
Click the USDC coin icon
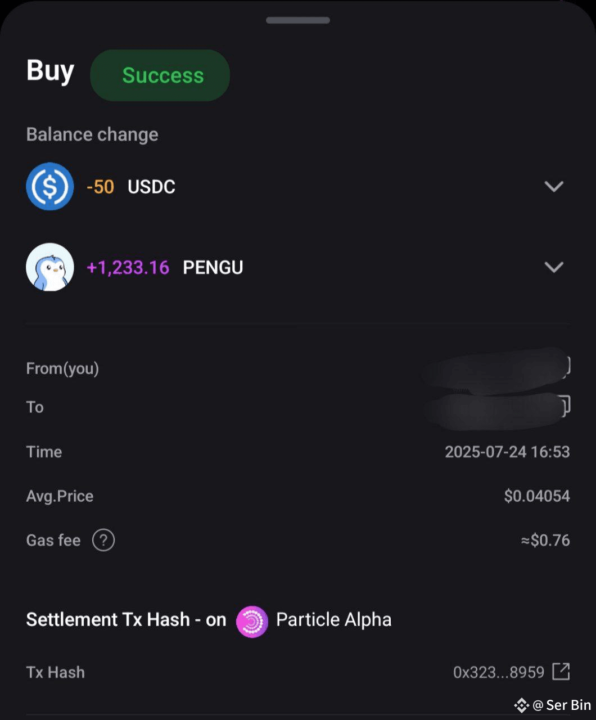(50, 186)
